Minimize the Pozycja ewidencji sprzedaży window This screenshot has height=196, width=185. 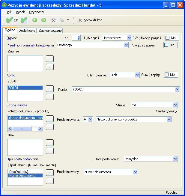pyautogui.click(x=166, y=5)
